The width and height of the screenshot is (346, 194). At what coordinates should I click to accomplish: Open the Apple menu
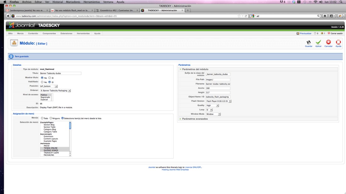pyautogui.click(x=5, y=2)
